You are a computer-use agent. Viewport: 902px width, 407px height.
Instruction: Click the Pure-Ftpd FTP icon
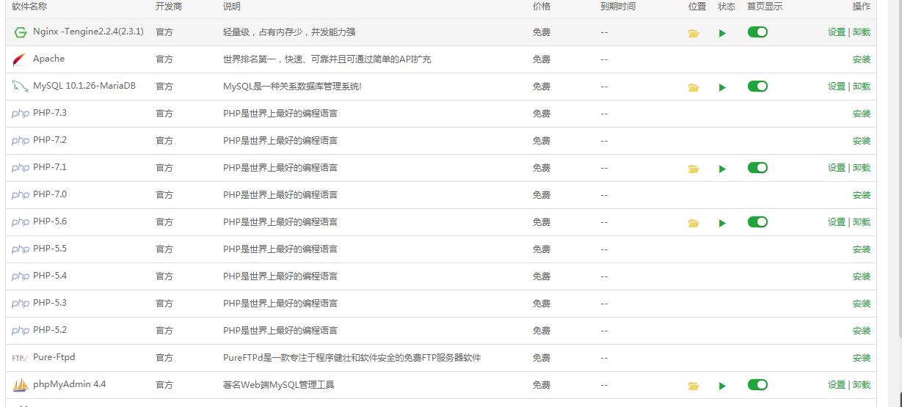click(x=21, y=358)
